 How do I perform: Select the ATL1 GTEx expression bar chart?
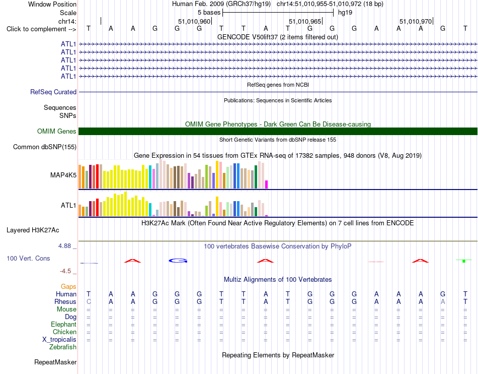point(173,204)
